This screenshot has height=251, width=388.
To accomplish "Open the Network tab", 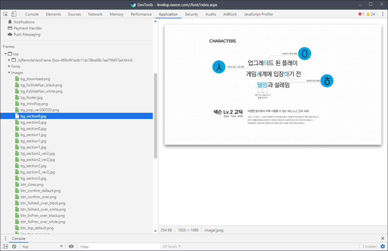I will 95,14.
